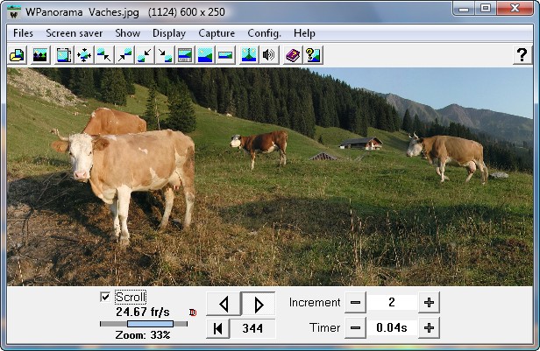Click the landscape image icon beside open folder
The width and height of the screenshot is (540, 351).
[x=39, y=55]
